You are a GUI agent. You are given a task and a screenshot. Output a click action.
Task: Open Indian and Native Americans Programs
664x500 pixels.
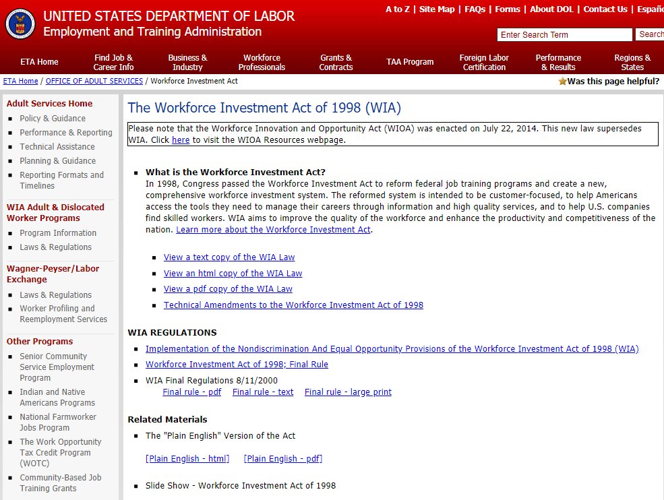click(x=57, y=398)
